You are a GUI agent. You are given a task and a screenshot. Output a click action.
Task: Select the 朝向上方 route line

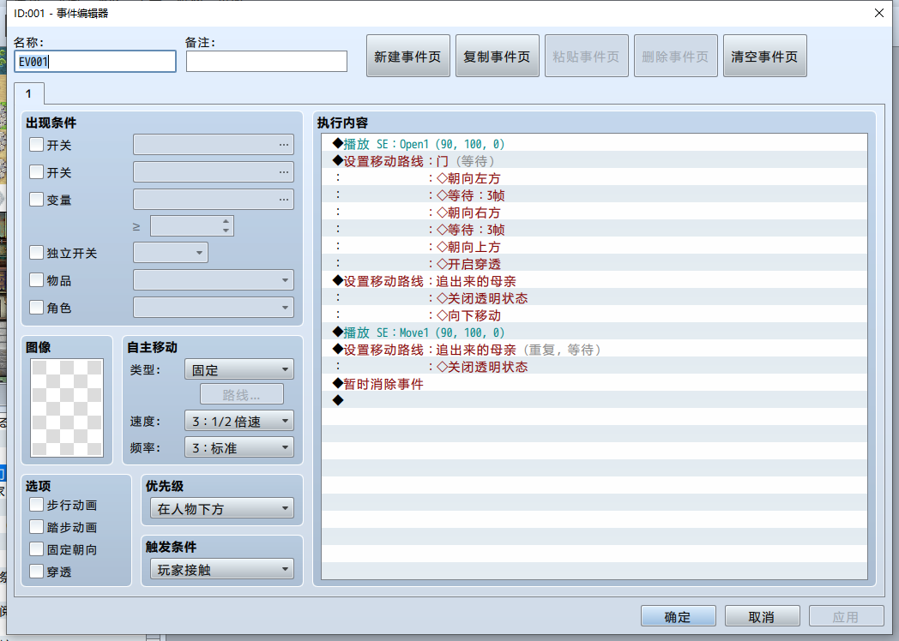(x=594, y=246)
